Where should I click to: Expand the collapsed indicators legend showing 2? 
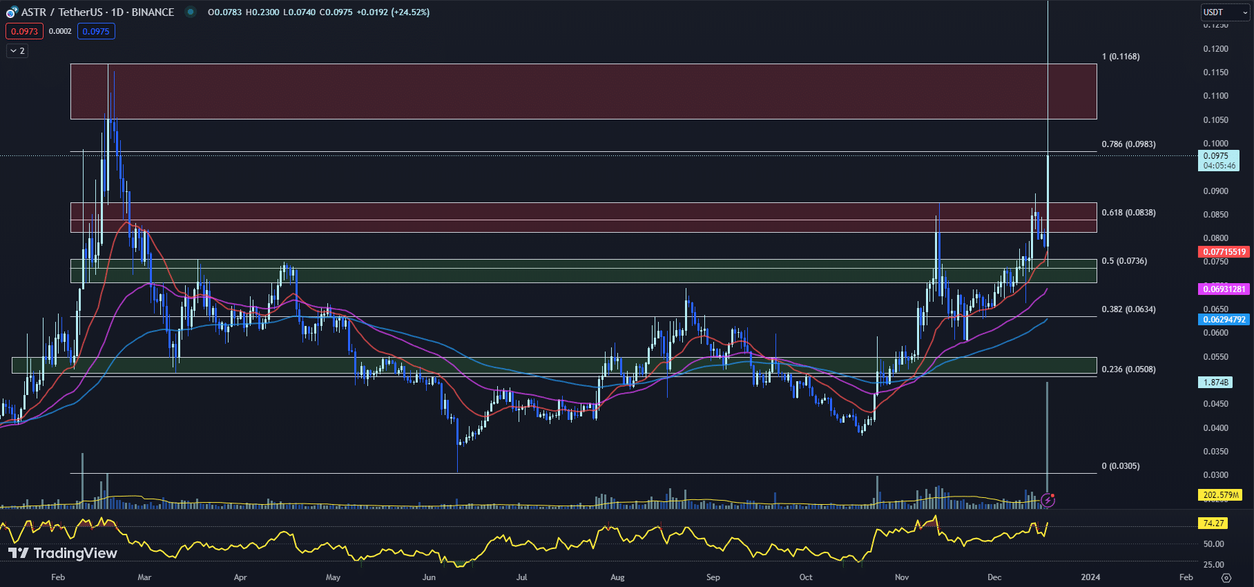[17, 51]
